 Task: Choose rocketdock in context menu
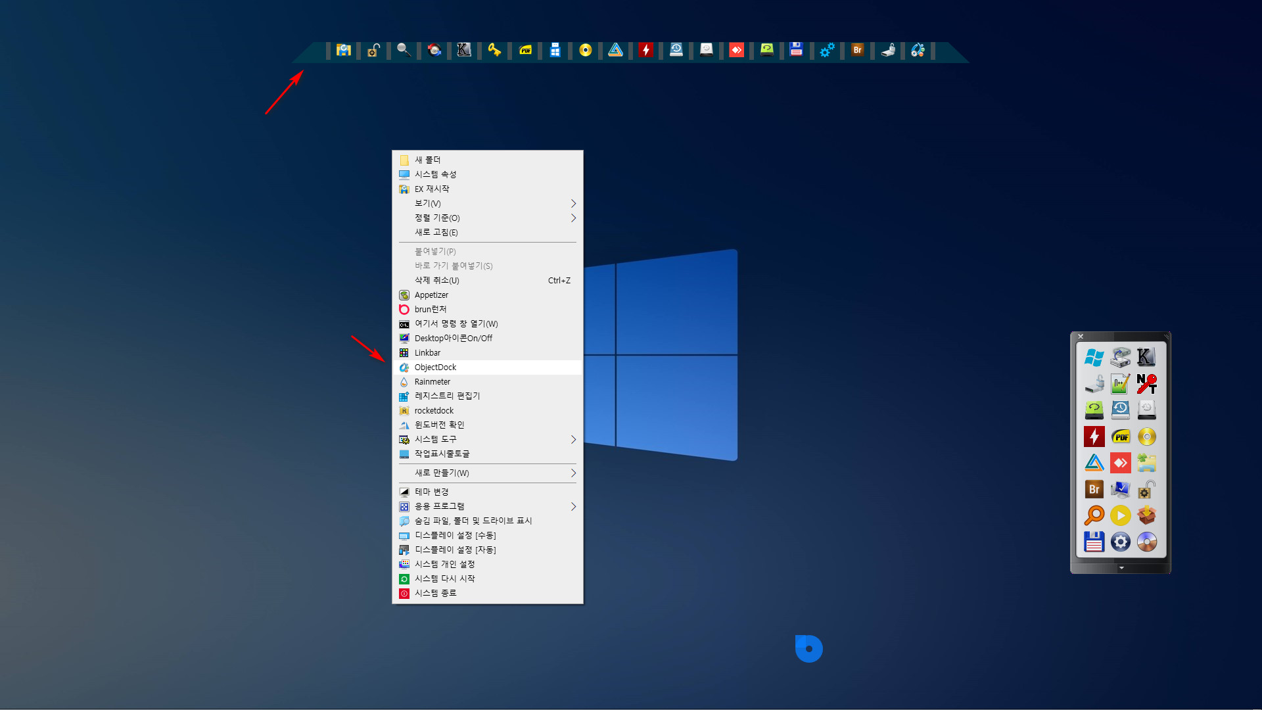[x=488, y=410]
